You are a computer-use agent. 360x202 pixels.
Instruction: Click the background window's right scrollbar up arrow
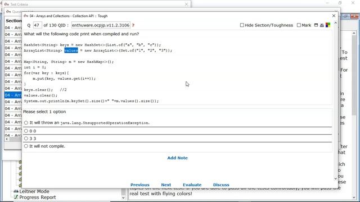[354, 34]
